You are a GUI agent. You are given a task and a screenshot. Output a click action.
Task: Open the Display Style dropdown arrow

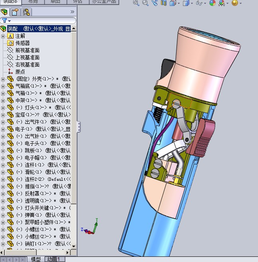[x=192, y=3]
